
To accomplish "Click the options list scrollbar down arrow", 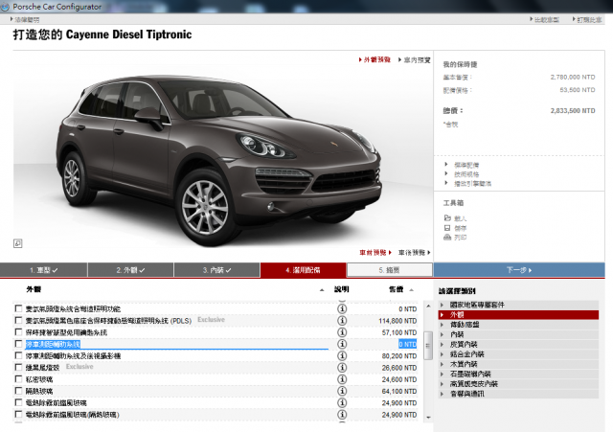I will pos(428,417).
